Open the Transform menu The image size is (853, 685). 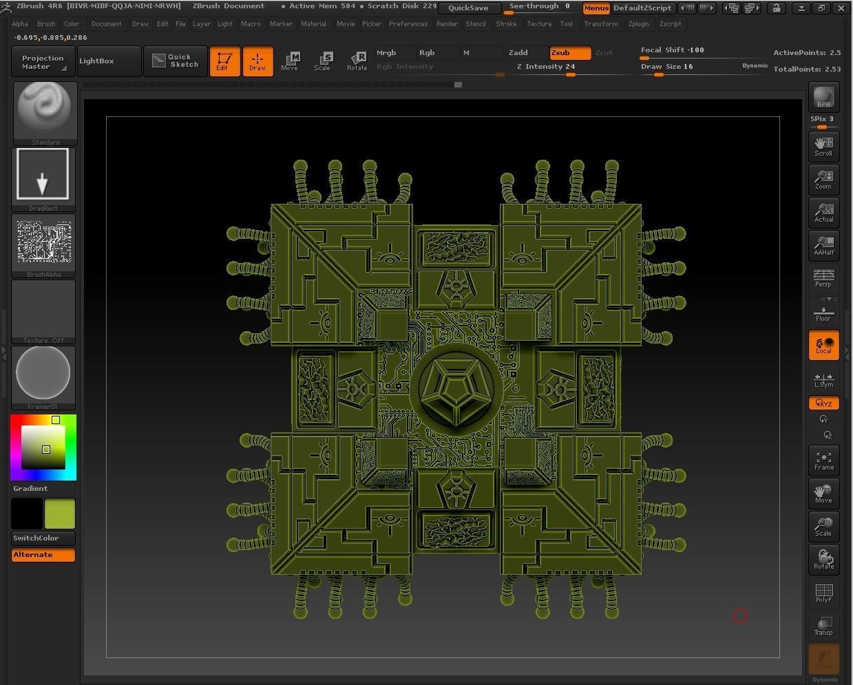point(601,24)
